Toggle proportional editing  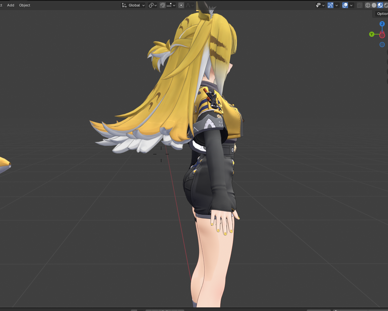click(181, 5)
